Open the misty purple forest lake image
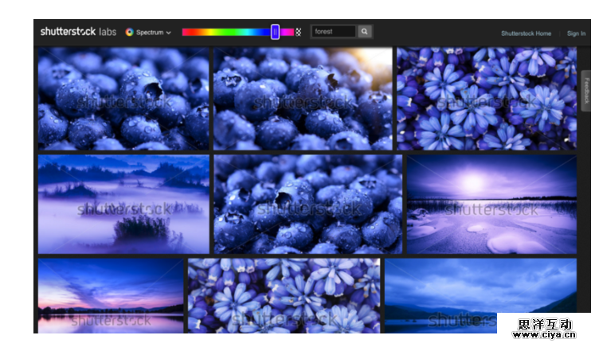Image resolution: width=599 pixels, height=347 pixels. pyautogui.click(x=123, y=204)
